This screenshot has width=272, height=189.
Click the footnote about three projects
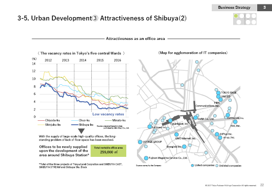click(x=81, y=166)
